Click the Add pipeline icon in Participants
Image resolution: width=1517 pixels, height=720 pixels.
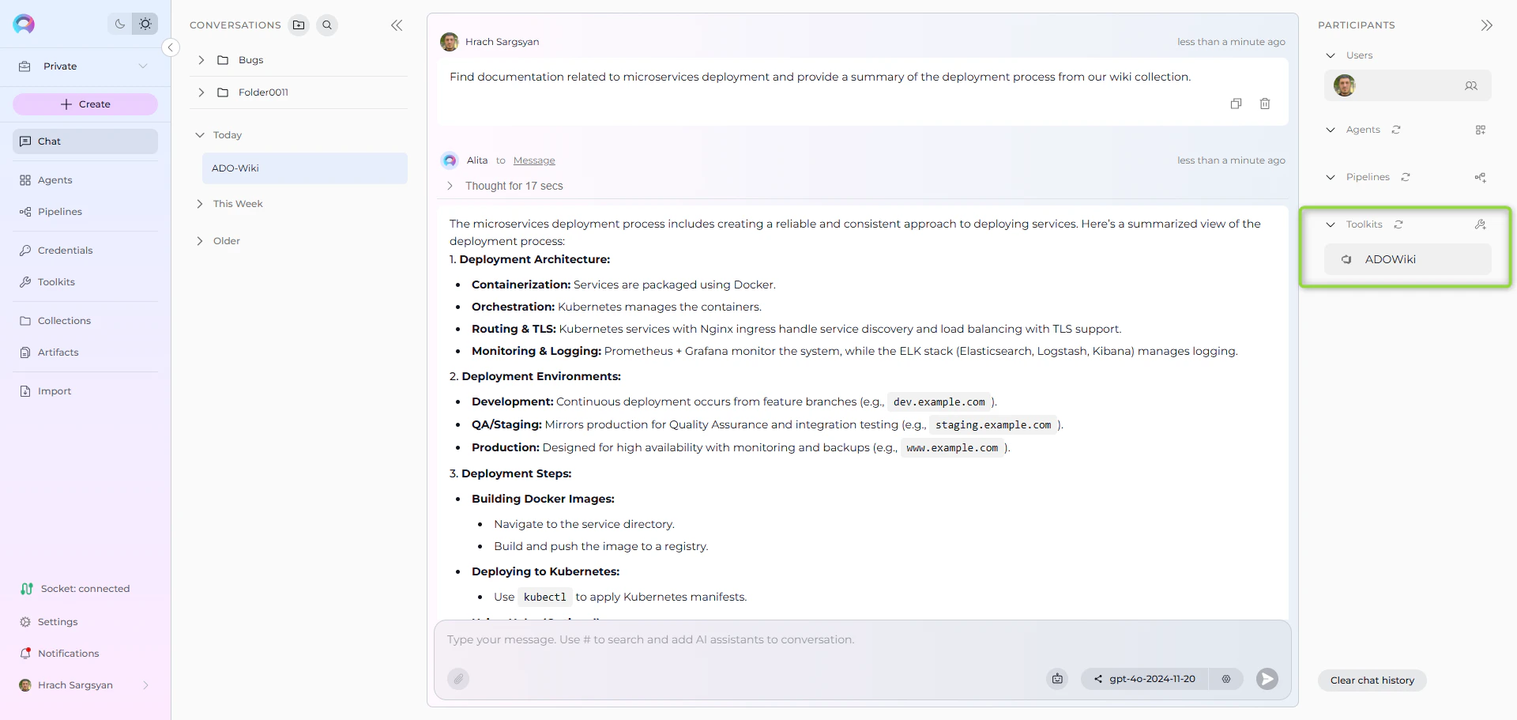click(1481, 178)
